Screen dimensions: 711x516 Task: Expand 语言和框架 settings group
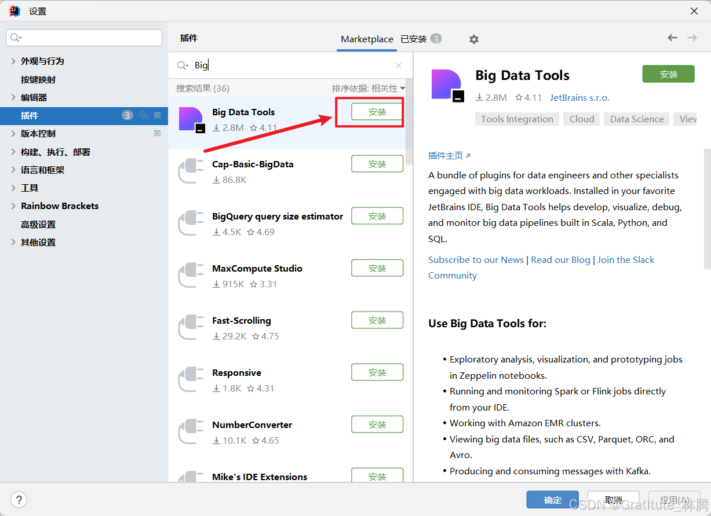(13, 170)
